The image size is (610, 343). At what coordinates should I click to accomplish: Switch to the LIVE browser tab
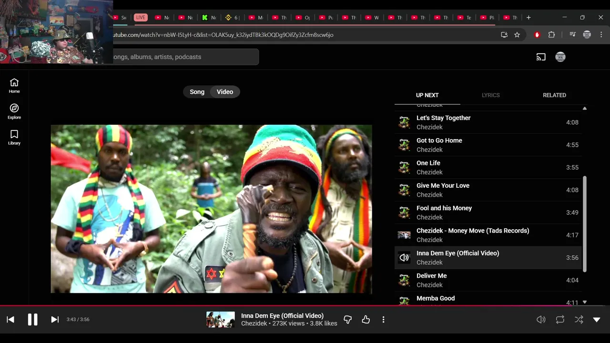tap(141, 18)
